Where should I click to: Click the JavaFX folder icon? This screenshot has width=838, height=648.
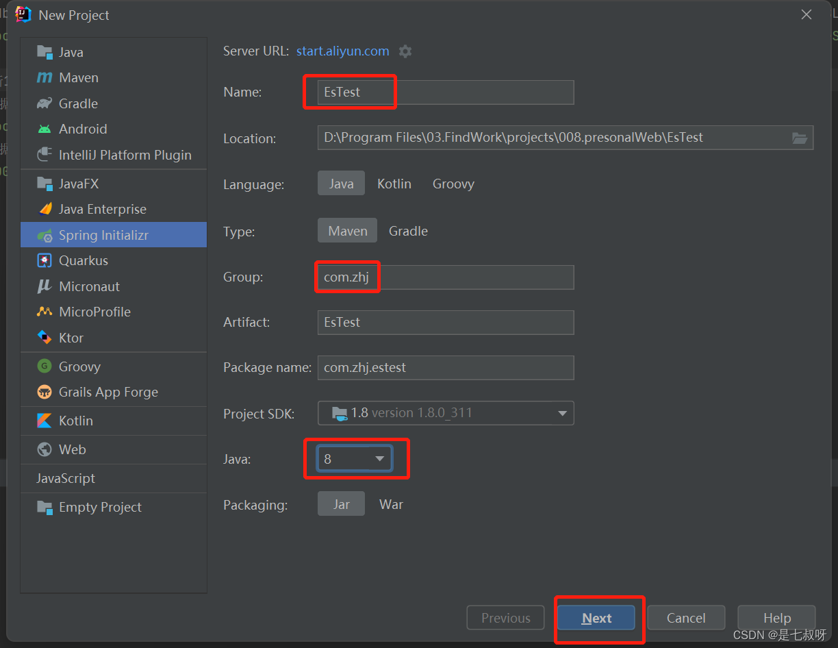[45, 184]
